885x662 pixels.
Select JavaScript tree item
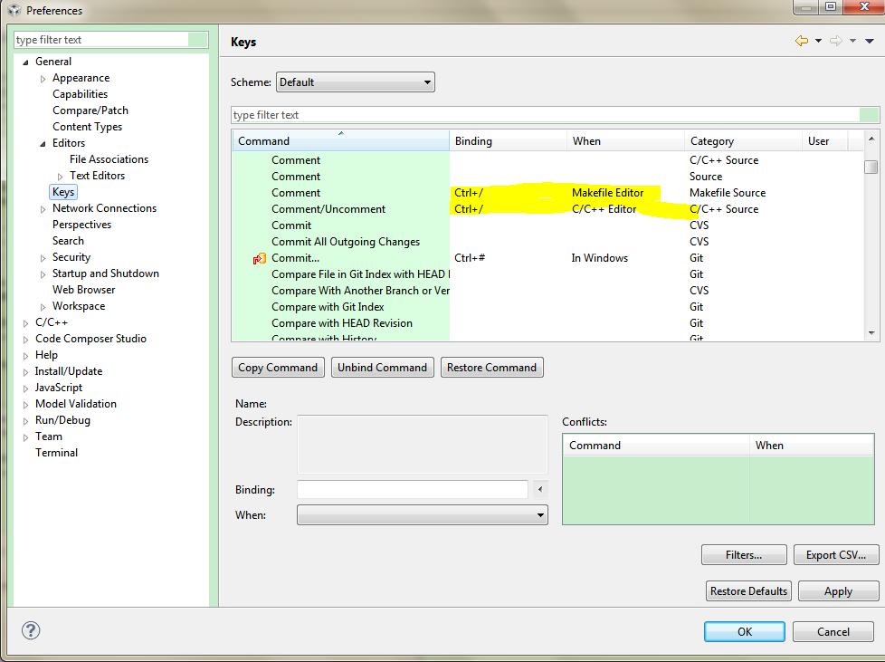point(59,388)
